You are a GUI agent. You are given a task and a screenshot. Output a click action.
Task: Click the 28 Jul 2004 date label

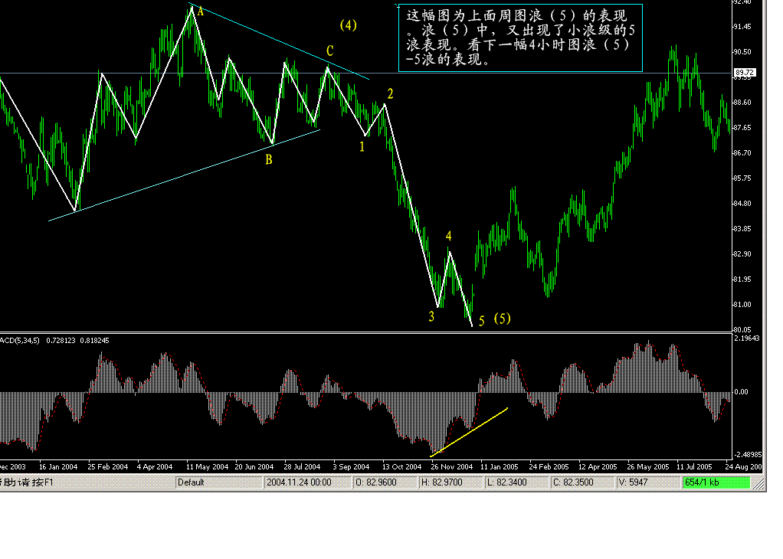(302, 467)
